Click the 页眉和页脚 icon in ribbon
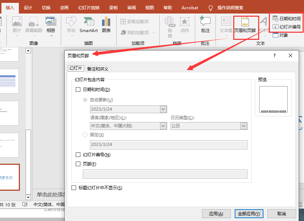304x221 pixels. [245, 25]
